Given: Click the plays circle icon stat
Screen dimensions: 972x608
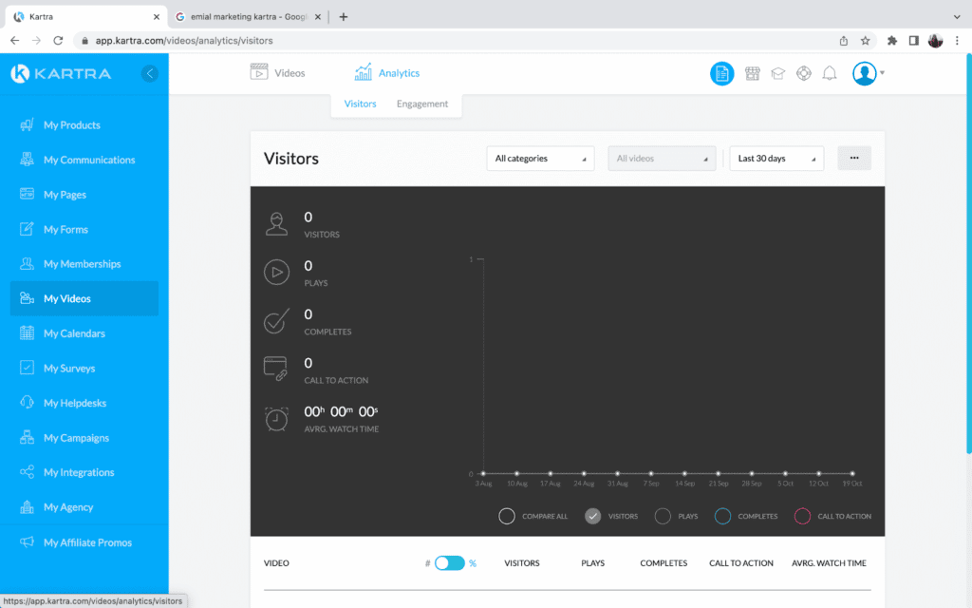Looking at the screenshot, I should pyautogui.click(x=276, y=273).
